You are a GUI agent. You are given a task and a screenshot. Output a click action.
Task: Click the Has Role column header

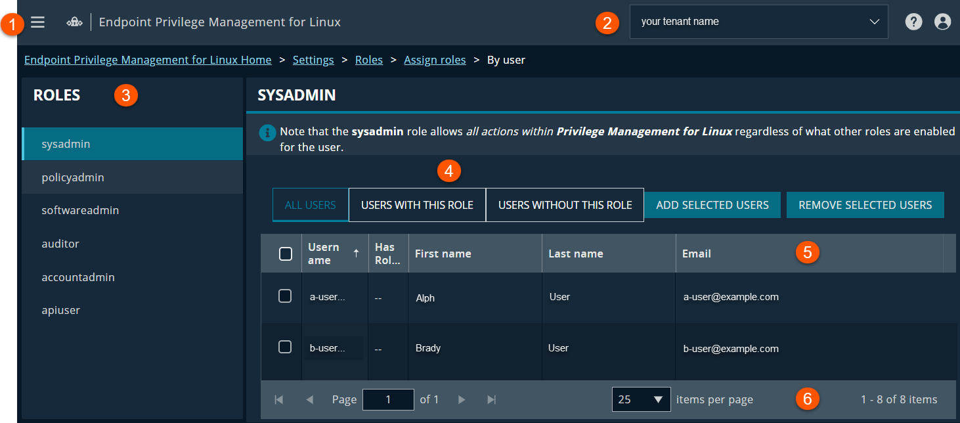click(388, 254)
